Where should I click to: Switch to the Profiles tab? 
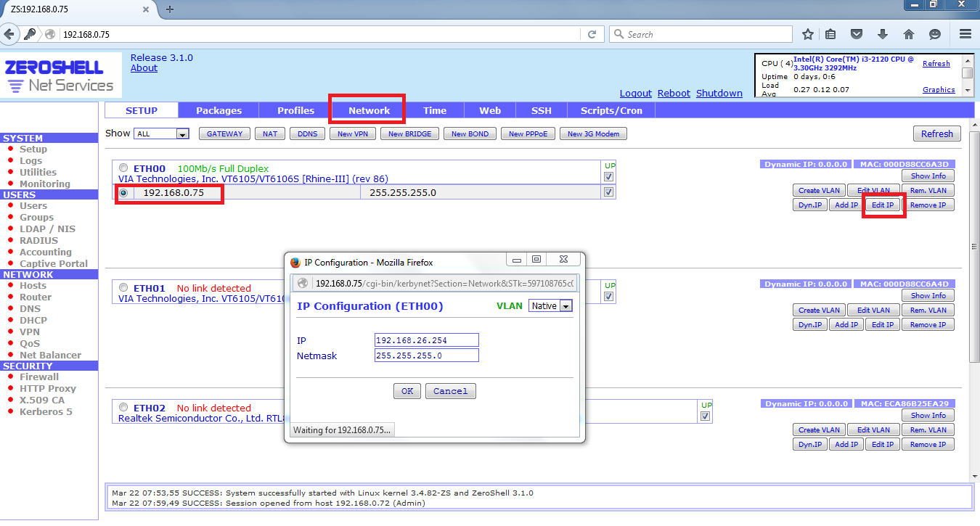pyautogui.click(x=296, y=110)
